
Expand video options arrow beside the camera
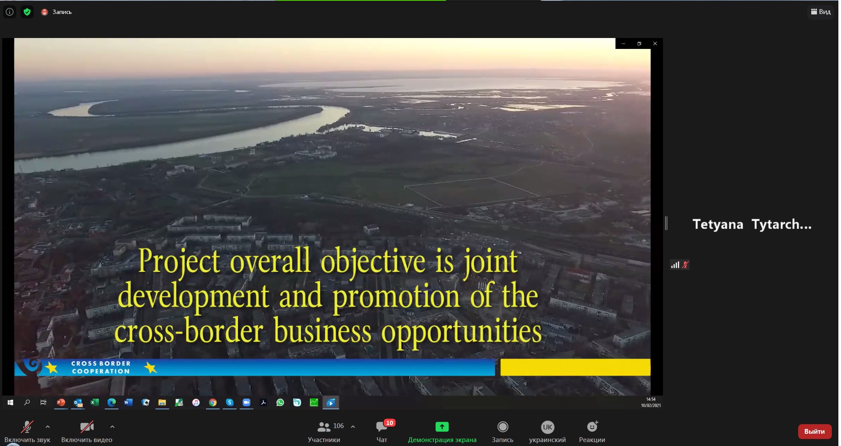tap(112, 427)
